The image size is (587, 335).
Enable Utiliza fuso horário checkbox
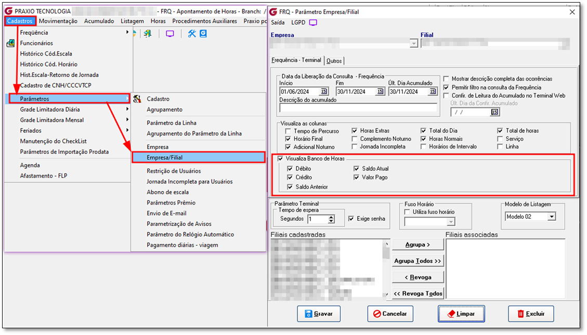tap(407, 212)
